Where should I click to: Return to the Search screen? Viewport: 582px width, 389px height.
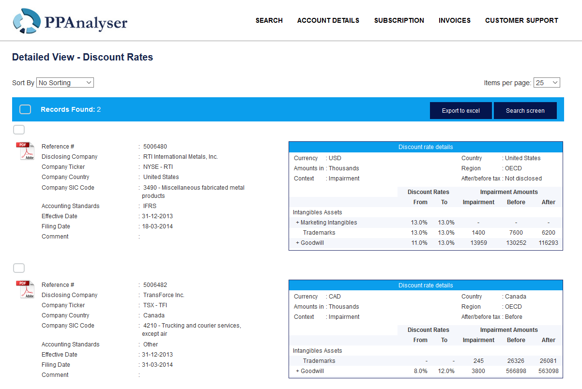525,110
